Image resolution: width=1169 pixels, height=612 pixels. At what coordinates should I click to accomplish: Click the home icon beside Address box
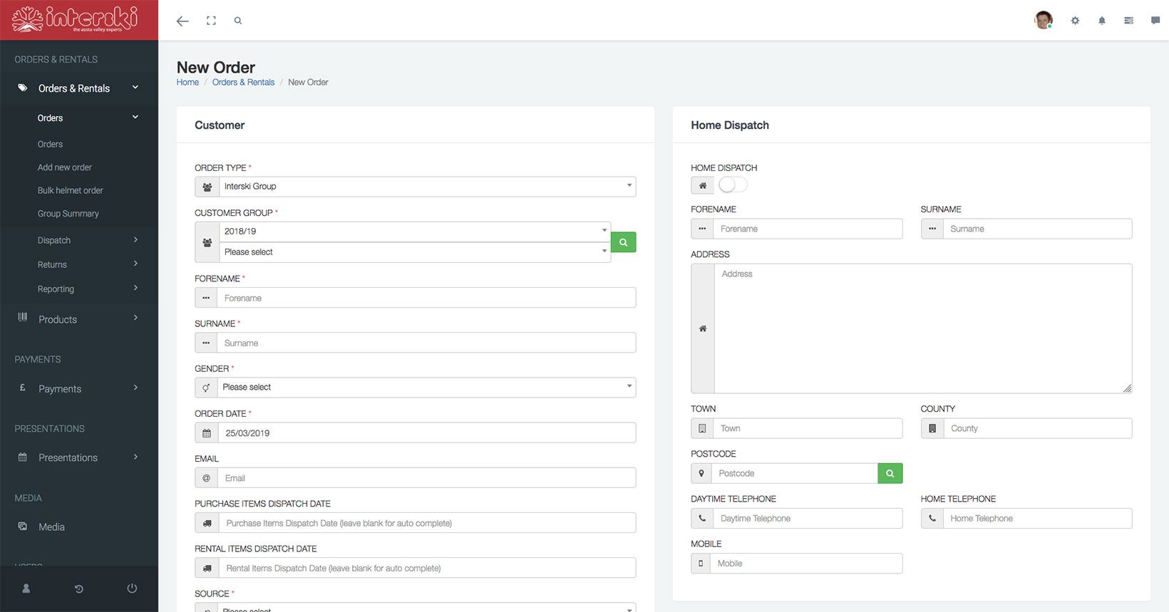703,328
